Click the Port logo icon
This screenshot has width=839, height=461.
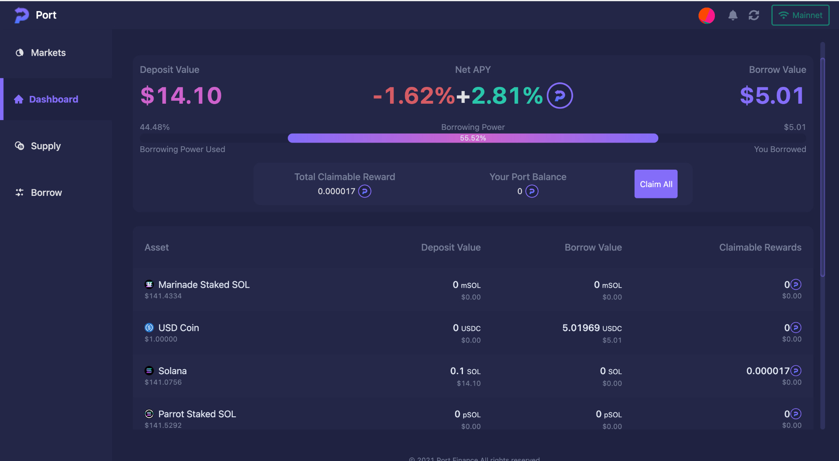21,15
